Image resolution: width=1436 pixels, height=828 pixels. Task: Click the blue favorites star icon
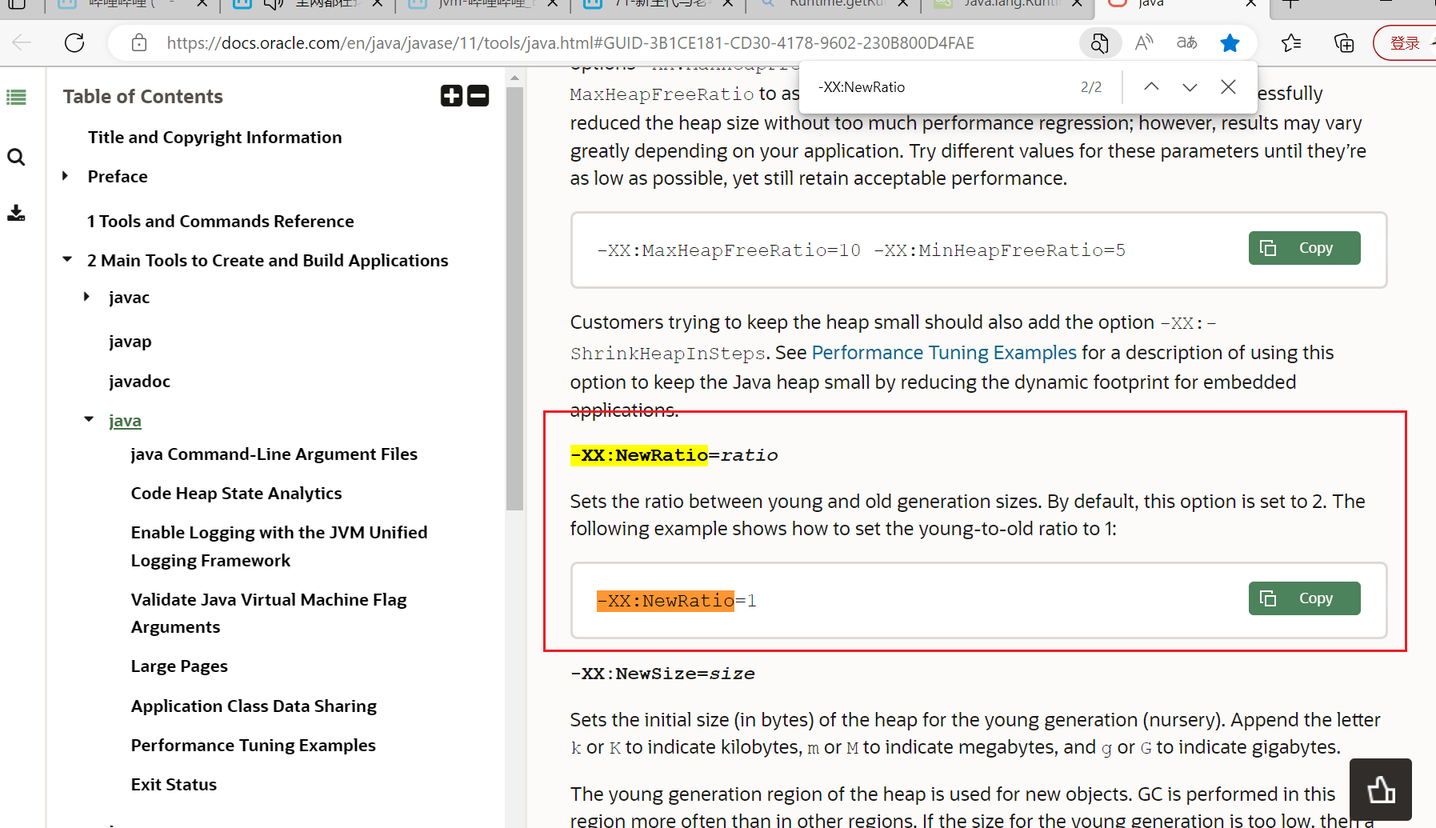coord(1230,42)
